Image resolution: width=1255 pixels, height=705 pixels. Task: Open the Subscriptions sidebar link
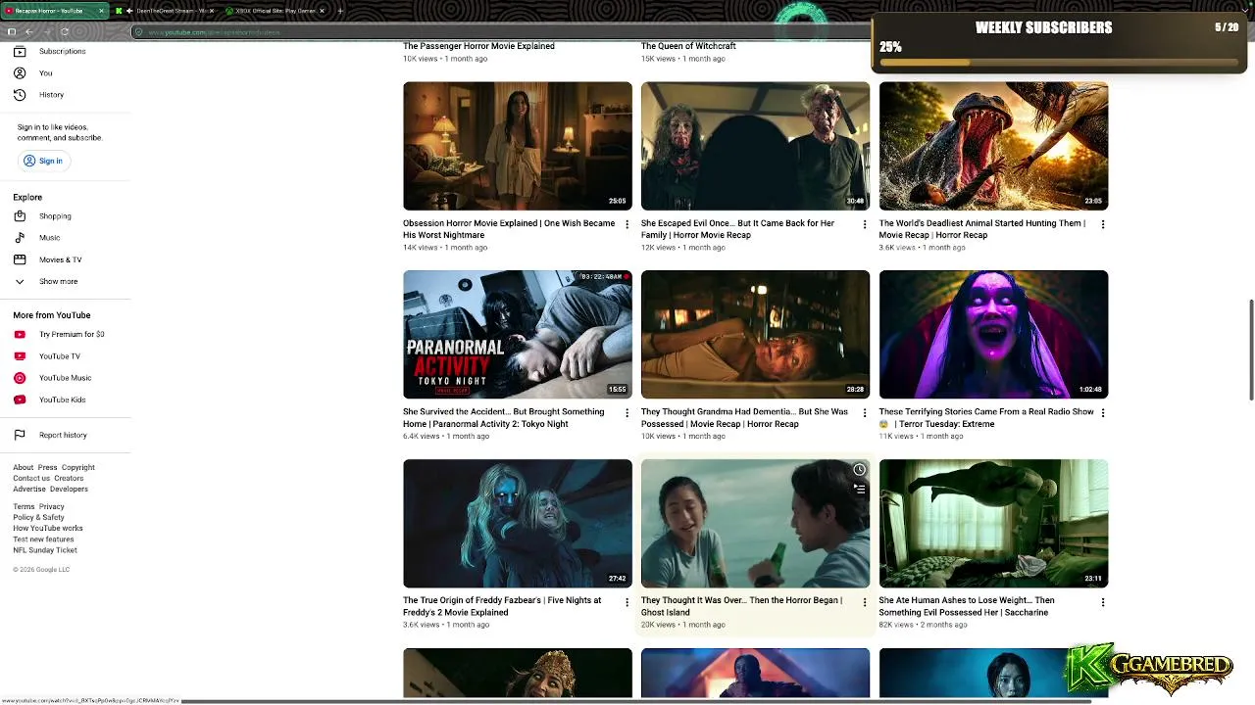pos(62,51)
